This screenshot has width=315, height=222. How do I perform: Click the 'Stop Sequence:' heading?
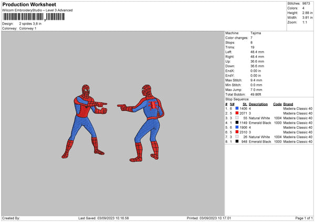click(x=237, y=99)
